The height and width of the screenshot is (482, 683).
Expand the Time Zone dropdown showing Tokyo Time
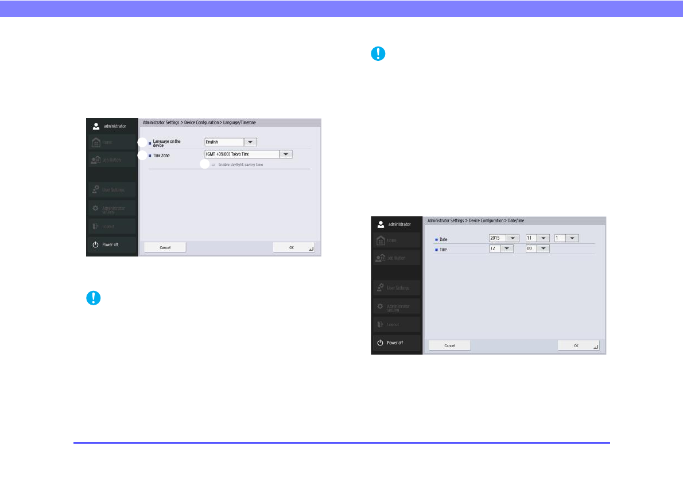285,154
